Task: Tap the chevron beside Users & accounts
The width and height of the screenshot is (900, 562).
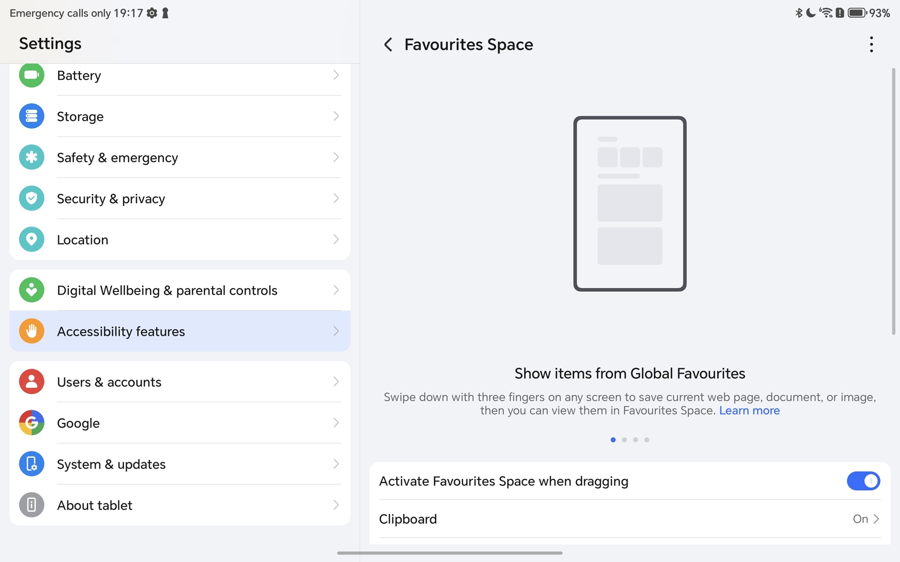Action: (336, 382)
